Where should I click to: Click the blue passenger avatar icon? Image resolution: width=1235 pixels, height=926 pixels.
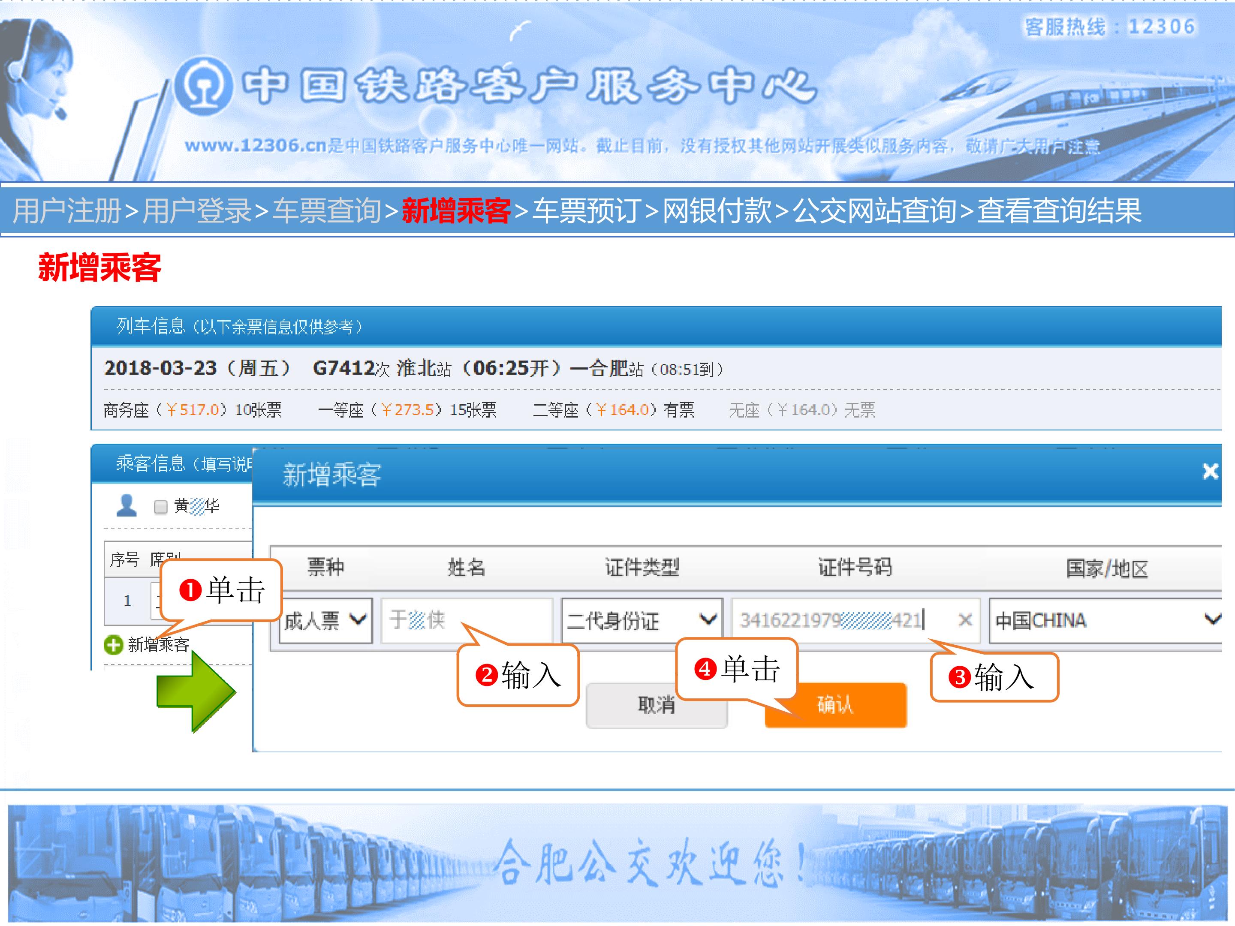coord(127,506)
